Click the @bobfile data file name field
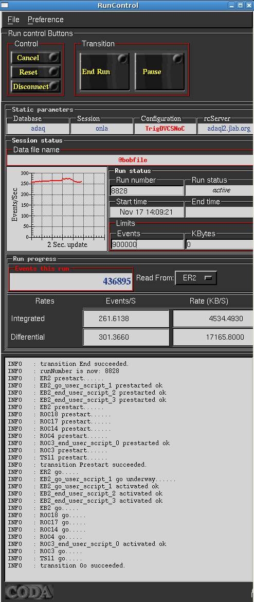 click(x=130, y=160)
